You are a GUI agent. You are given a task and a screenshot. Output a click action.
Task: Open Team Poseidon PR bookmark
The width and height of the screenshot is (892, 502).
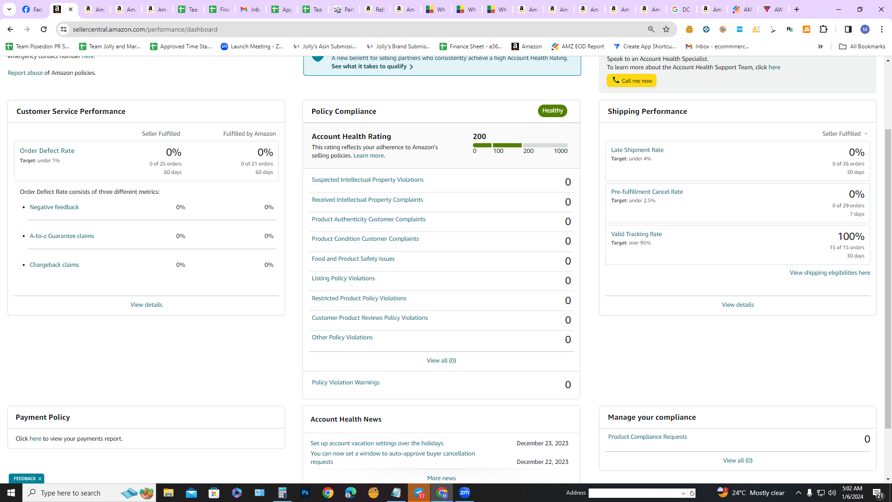point(38,46)
